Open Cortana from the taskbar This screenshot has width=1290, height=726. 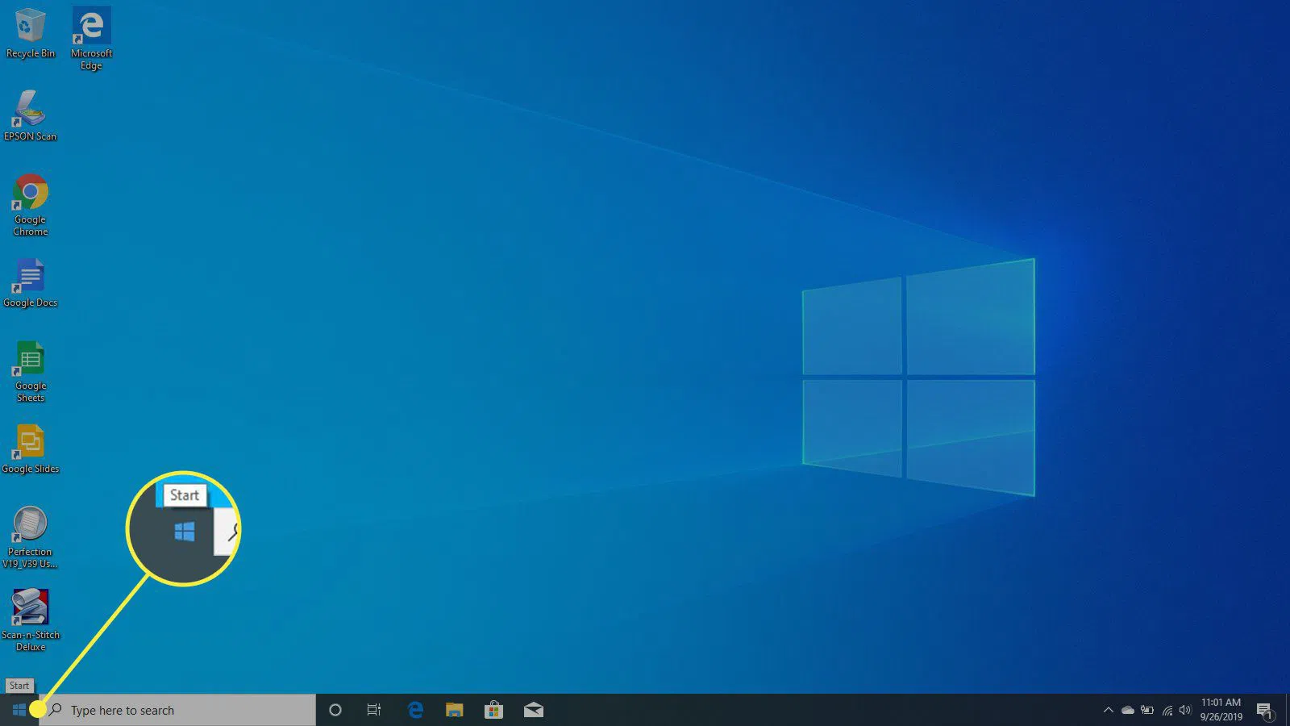[335, 710]
